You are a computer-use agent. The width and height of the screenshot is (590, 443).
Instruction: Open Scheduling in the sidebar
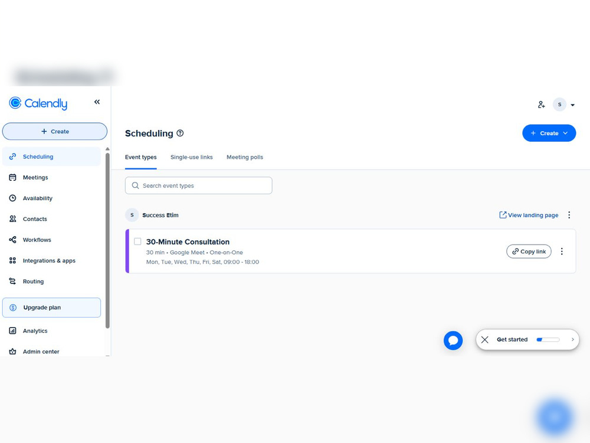tap(51, 157)
